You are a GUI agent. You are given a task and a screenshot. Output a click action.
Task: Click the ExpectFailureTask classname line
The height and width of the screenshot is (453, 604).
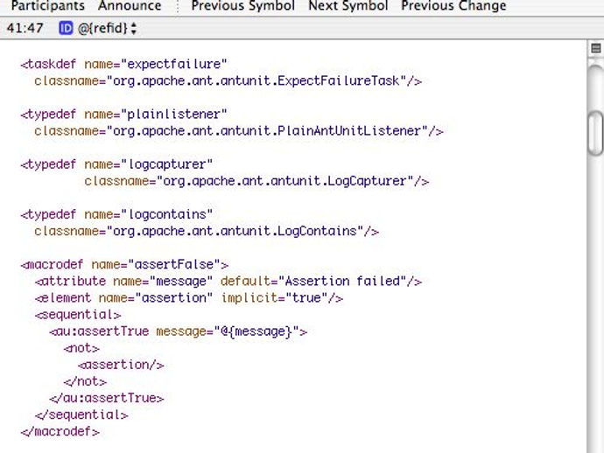point(228,80)
